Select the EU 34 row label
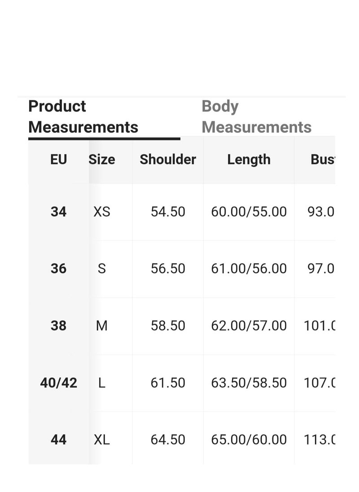359x492 pixels. pyautogui.click(x=59, y=212)
